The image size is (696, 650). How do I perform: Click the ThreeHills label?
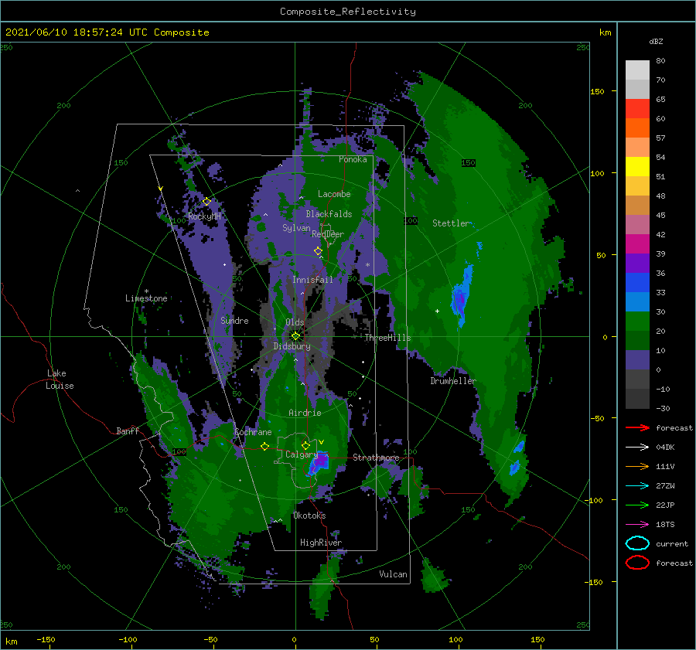coord(387,338)
